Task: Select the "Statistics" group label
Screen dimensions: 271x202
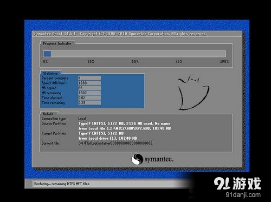Action: pos(50,73)
